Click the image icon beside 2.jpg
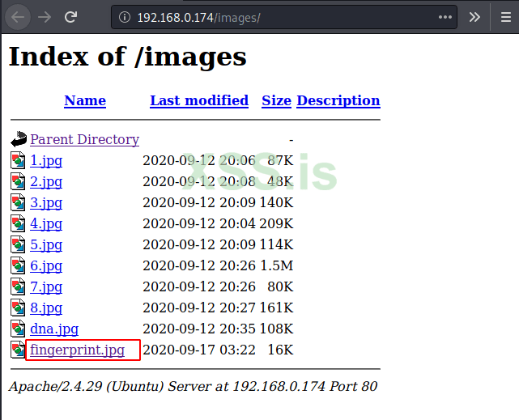 pos(18,181)
